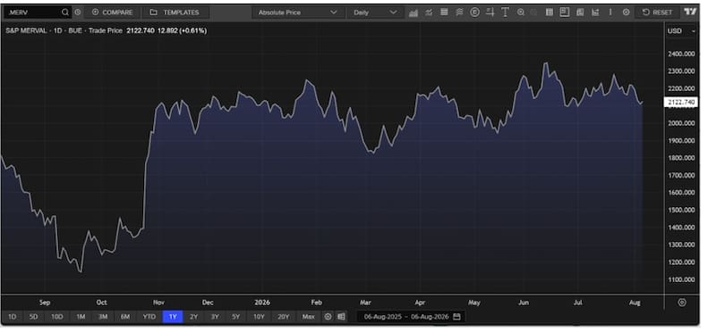Open the calendar icon next to date range
The height and width of the screenshot is (332, 716).
[456, 317]
